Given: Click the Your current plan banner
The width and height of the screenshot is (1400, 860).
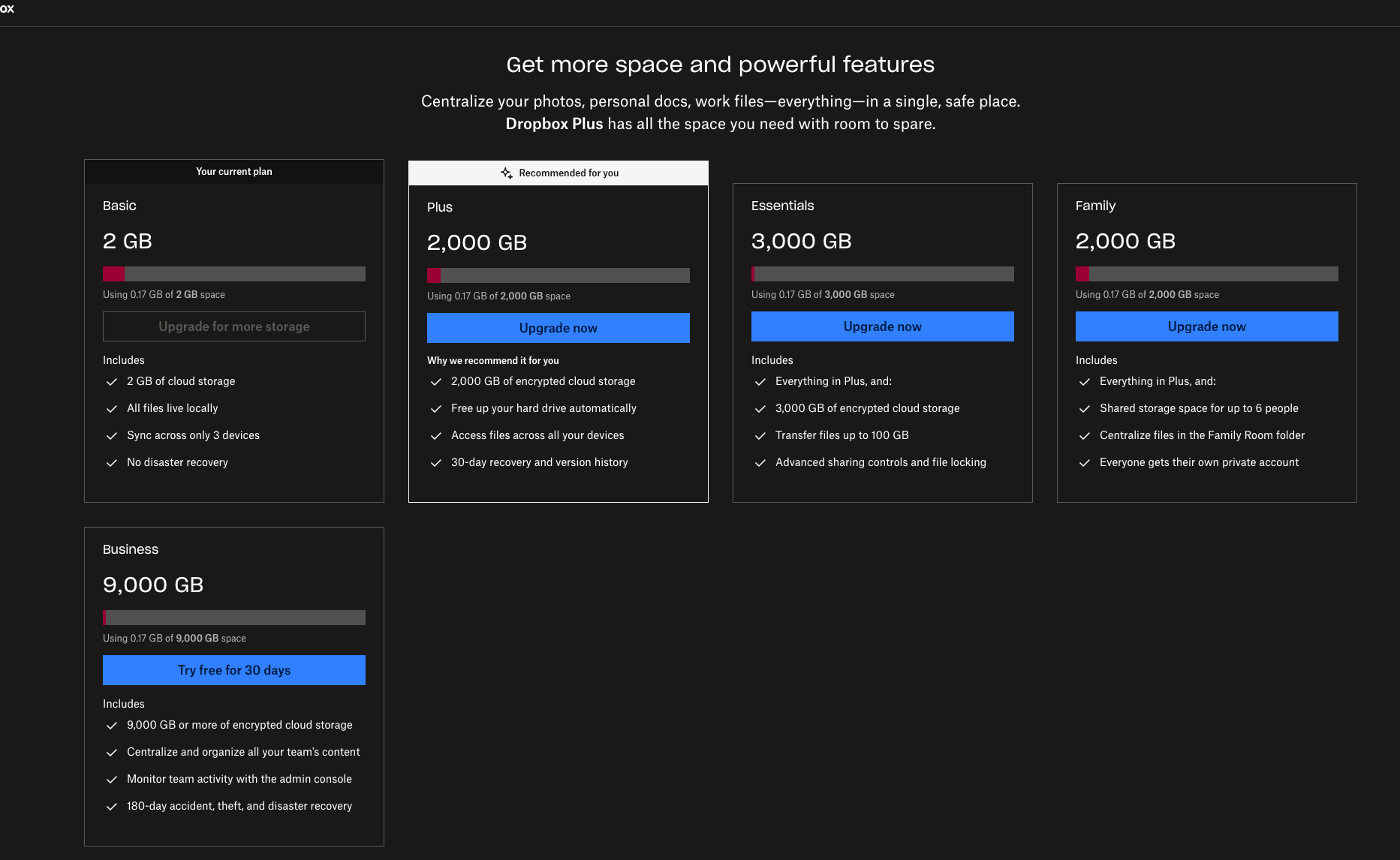Looking at the screenshot, I should click(234, 172).
